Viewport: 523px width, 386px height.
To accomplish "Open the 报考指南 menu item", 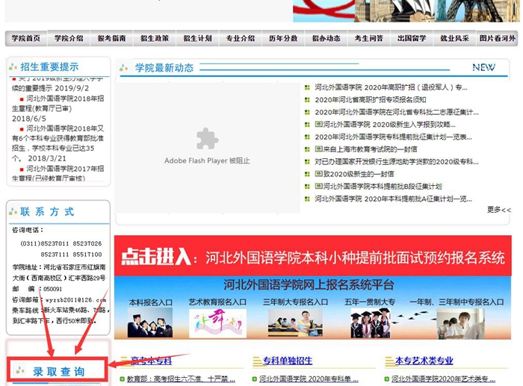I will [x=112, y=38].
